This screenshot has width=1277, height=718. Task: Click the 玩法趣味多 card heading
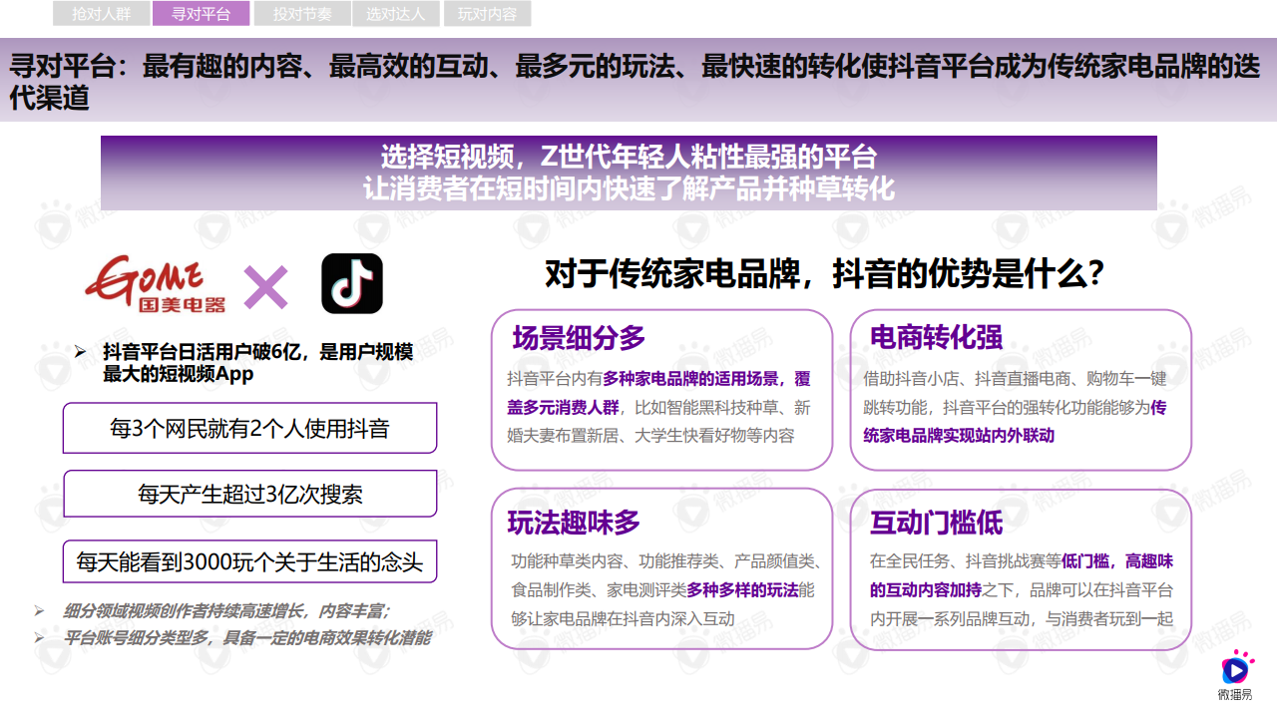pos(574,523)
